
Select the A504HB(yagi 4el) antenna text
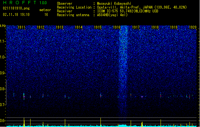pyautogui.click(x=112, y=15)
